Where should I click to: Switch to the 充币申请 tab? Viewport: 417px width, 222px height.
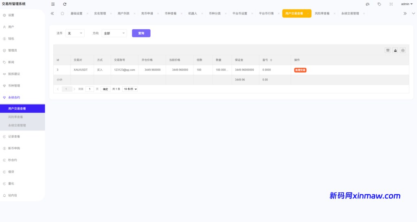(x=147, y=13)
